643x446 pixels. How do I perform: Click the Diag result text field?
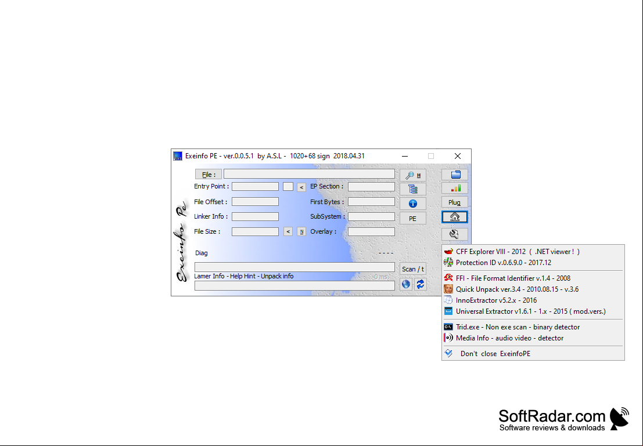click(294, 267)
